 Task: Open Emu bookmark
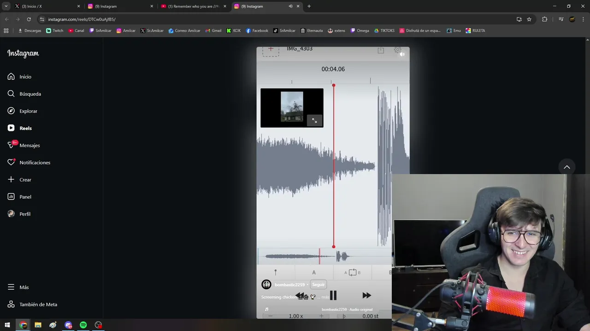click(454, 31)
